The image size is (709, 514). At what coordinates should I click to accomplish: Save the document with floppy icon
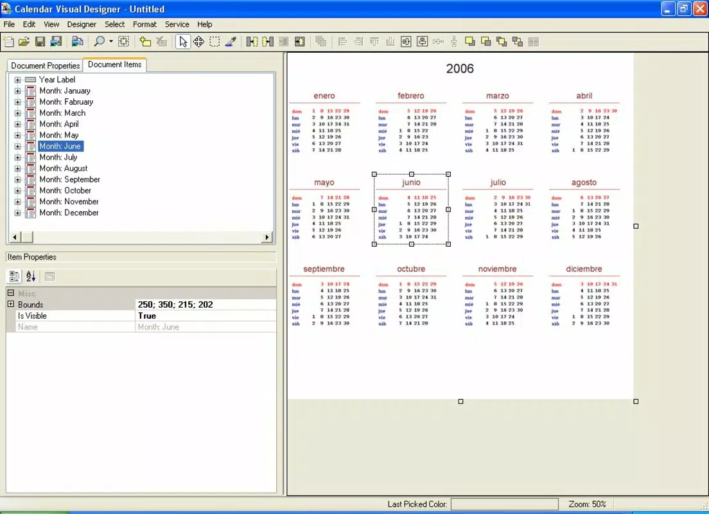pos(40,42)
